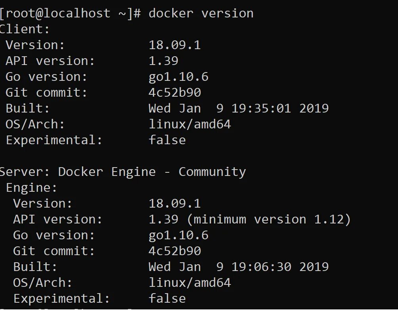This screenshot has height=311, width=398.
Task: Click the Client OS/Arch value linux/amd64
Action: pos(190,124)
